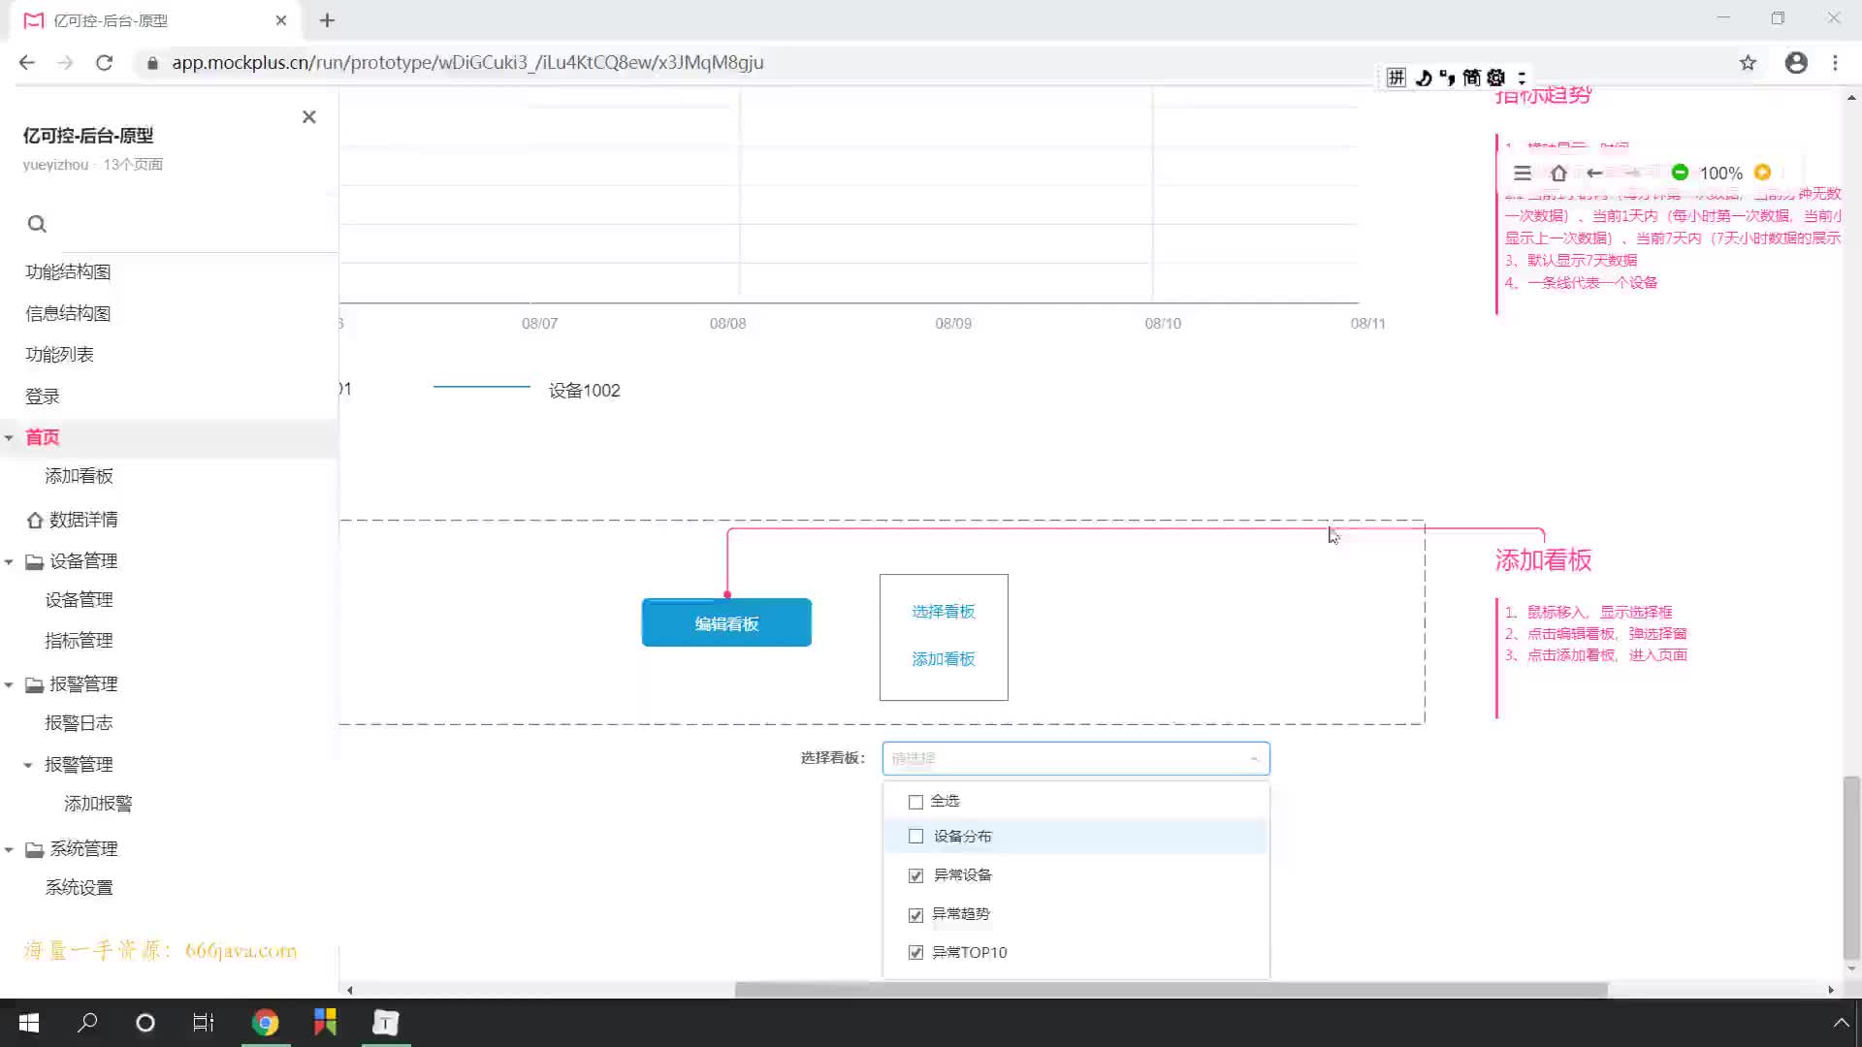The height and width of the screenshot is (1047, 1862).
Task: Click the horizontal scrollbar right arrow
Action: coord(1831,990)
